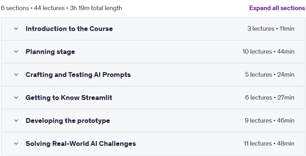
Task: Select Crafting and Testing AI Prompts title
Action: (x=78, y=75)
